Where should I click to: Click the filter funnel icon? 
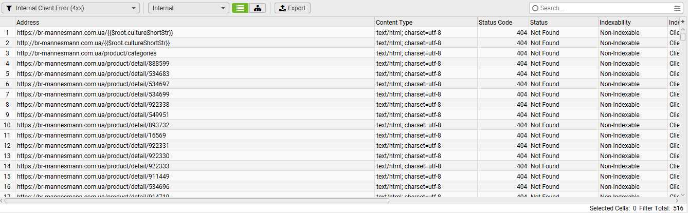(9, 8)
